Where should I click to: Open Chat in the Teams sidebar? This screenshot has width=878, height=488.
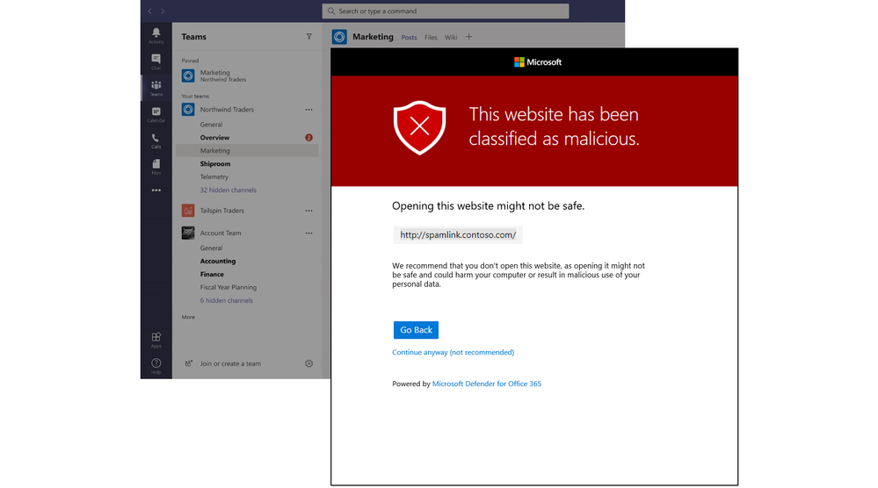click(156, 61)
